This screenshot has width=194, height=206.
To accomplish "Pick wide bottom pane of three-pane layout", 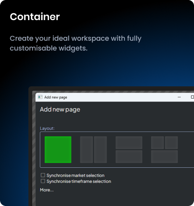I will (165, 156).
